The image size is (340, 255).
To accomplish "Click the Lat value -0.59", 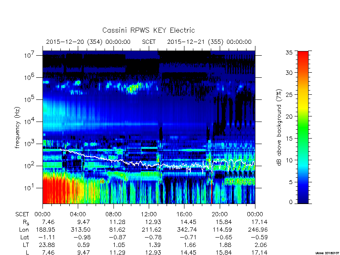I will [x=259, y=238].
